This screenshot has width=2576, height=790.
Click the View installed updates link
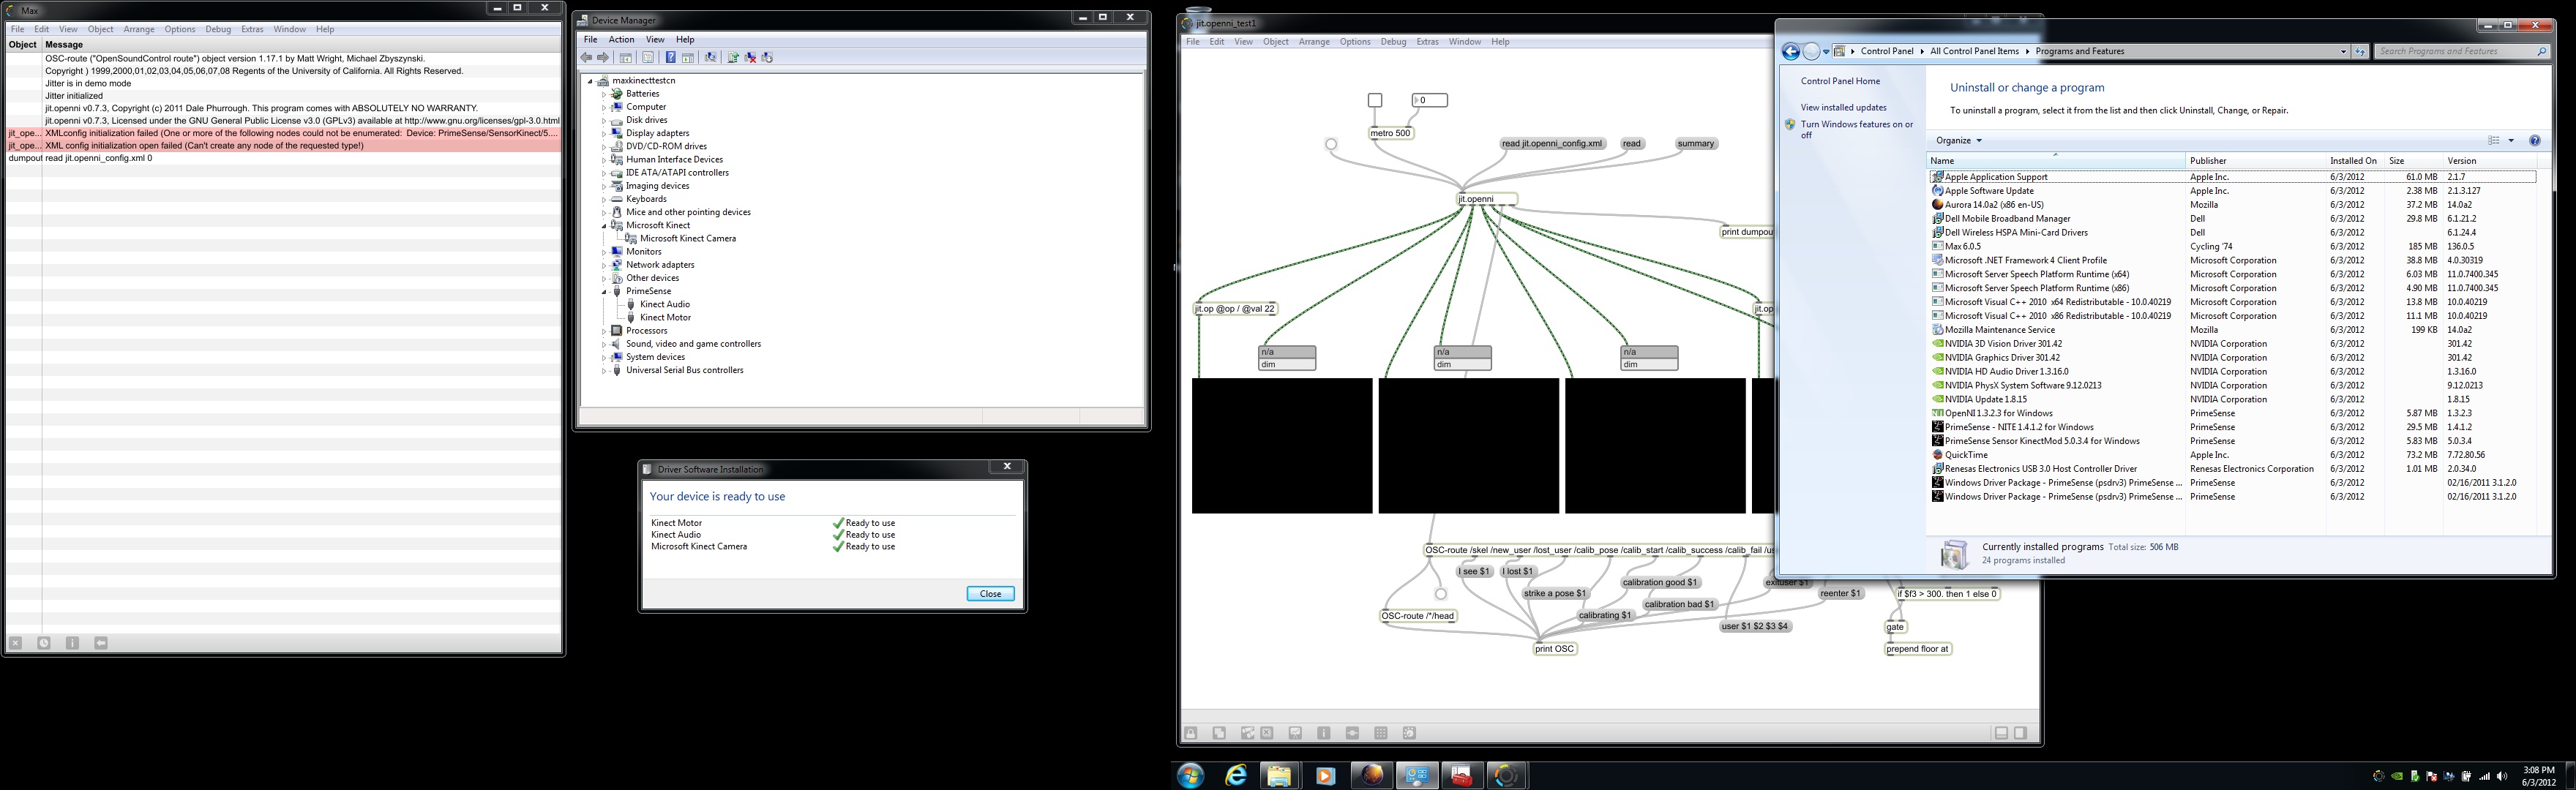point(1843,107)
